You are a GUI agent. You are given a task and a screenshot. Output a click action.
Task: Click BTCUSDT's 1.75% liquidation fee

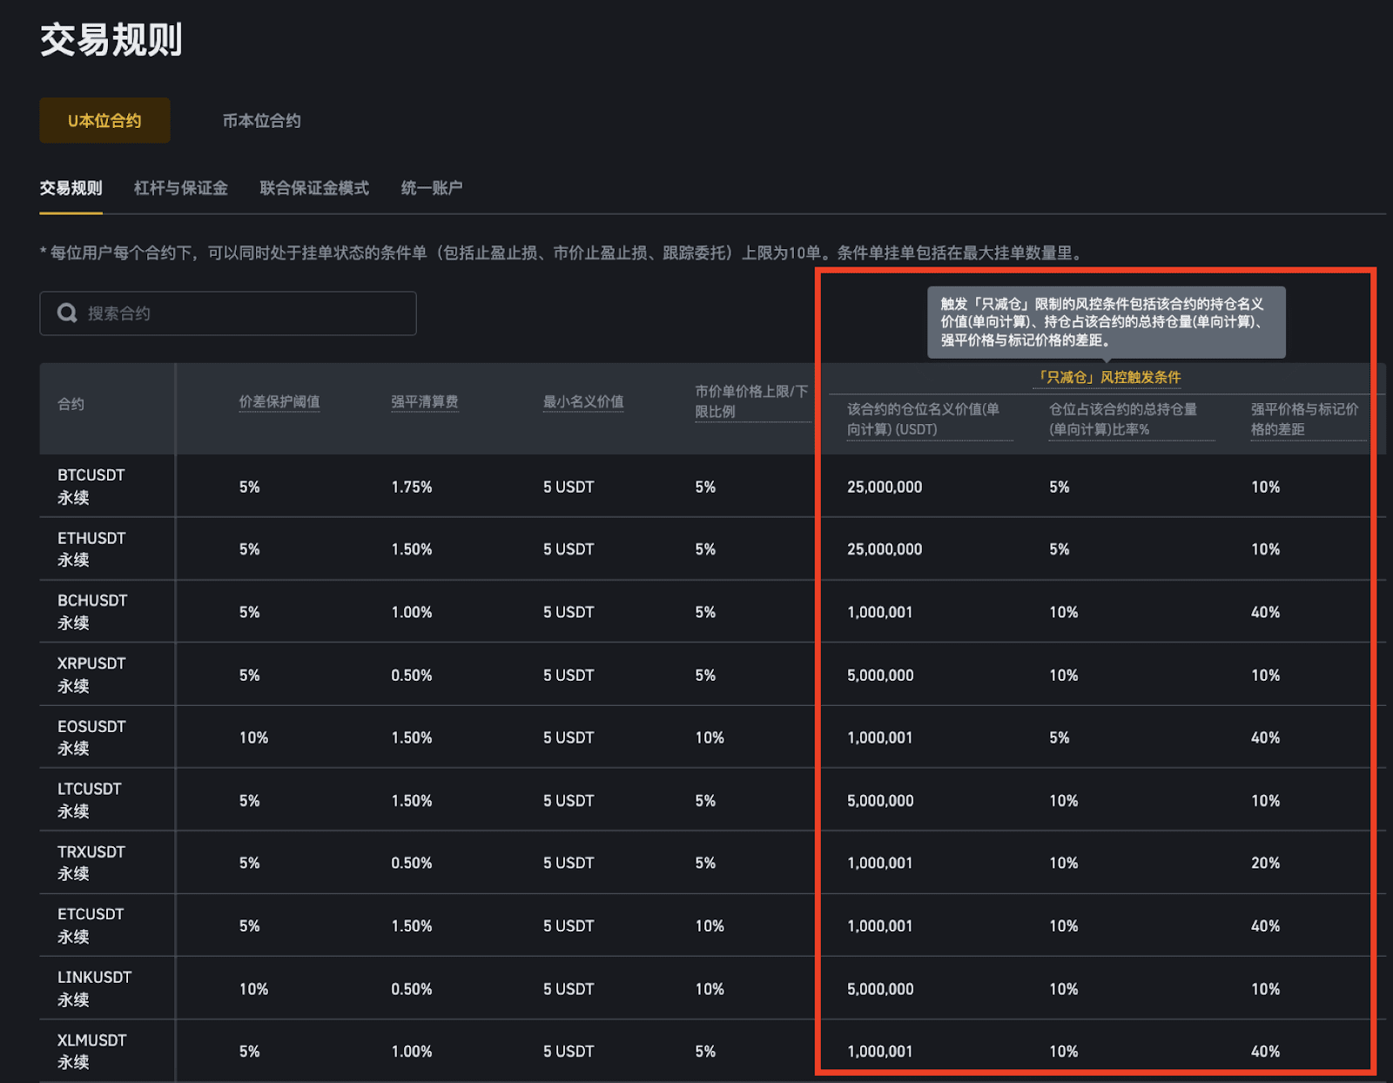pos(412,487)
